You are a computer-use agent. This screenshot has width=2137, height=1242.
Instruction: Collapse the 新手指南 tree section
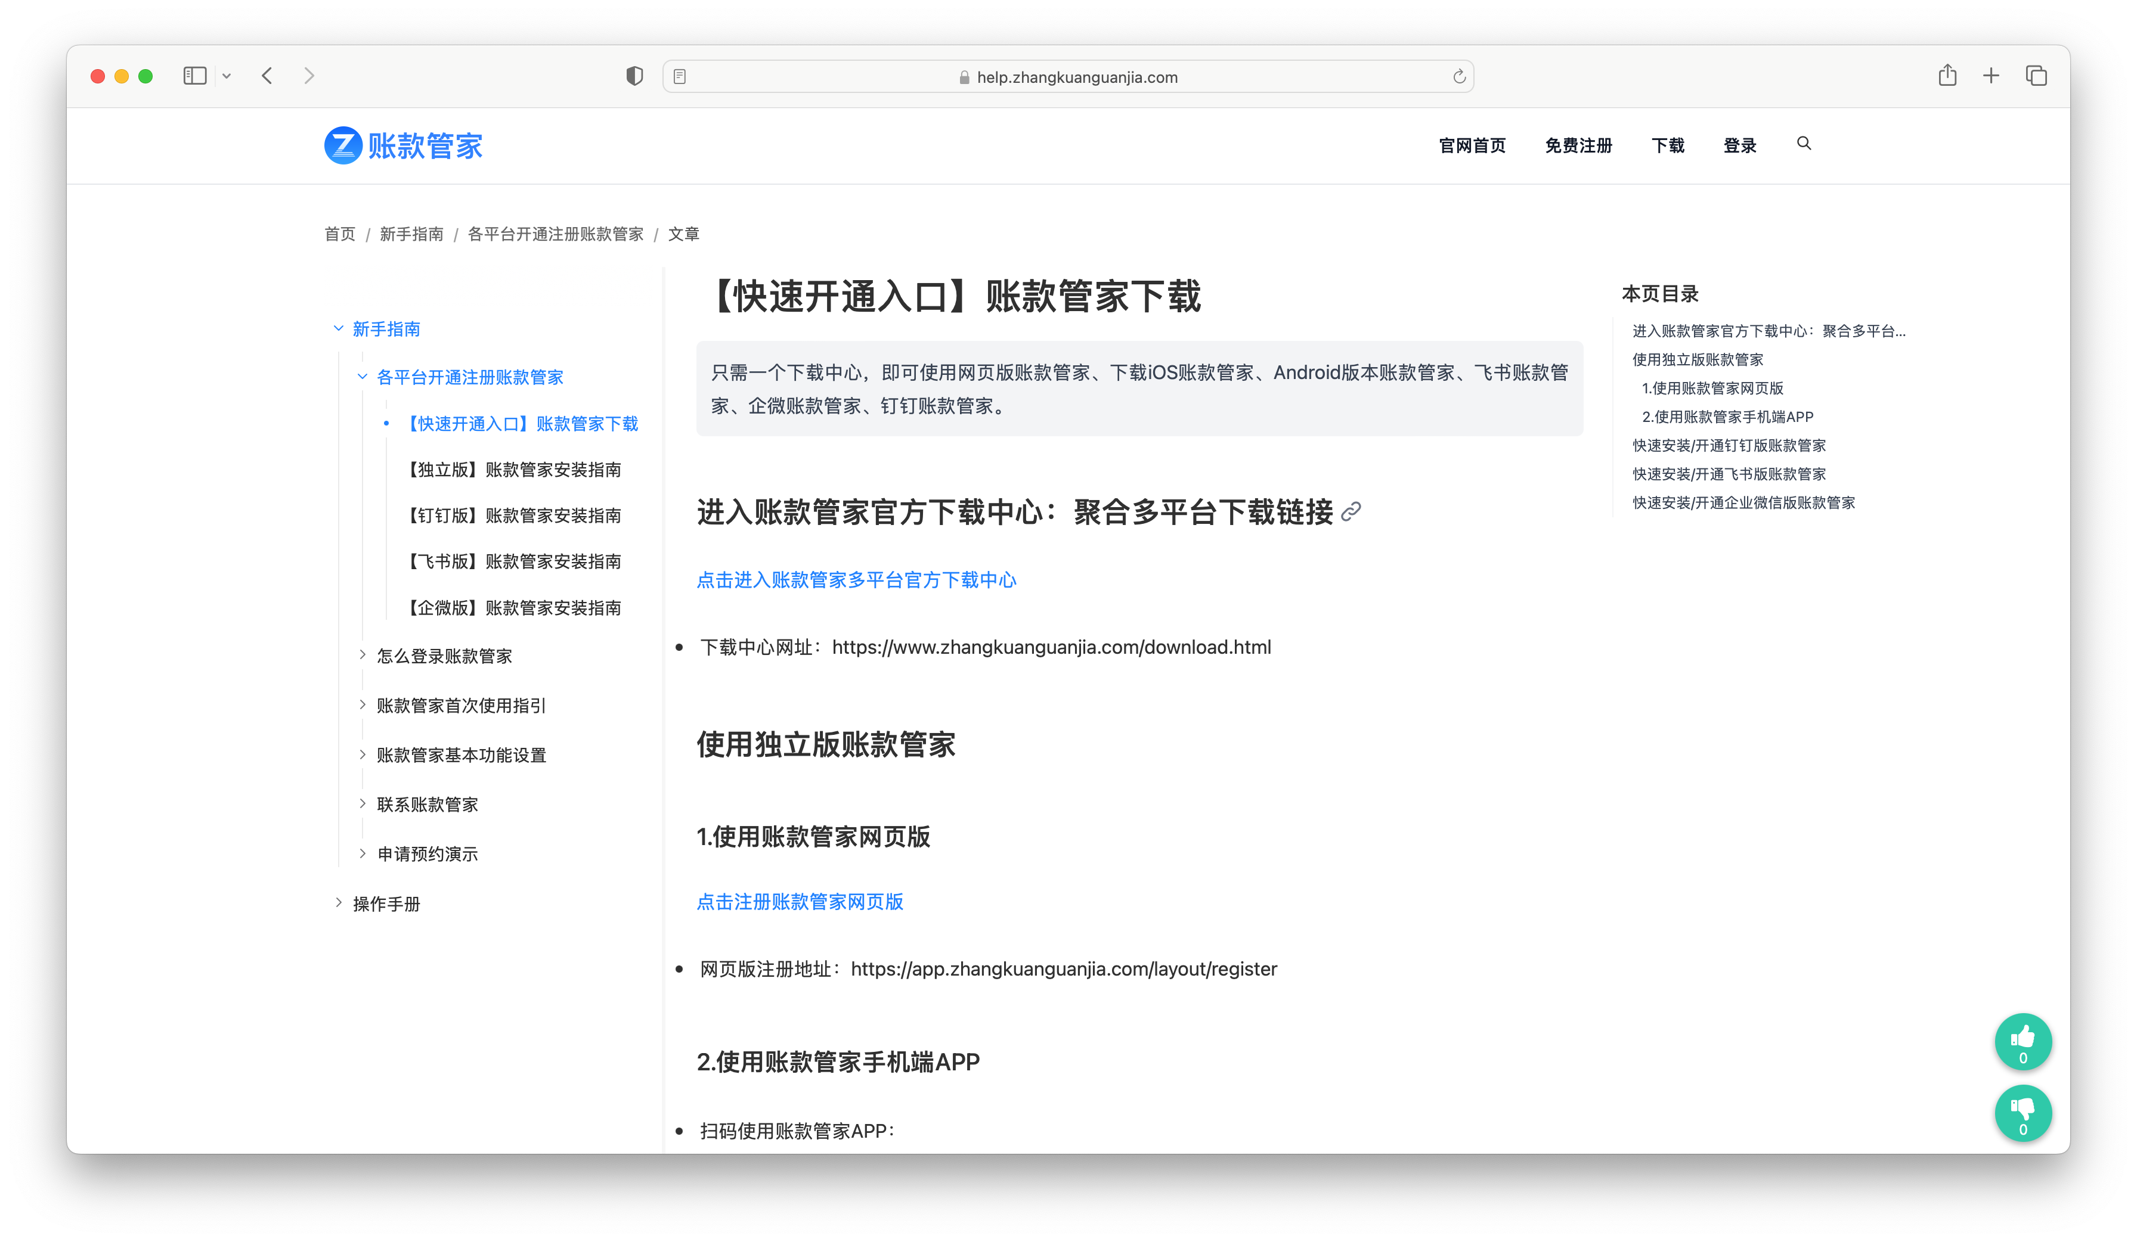pyautogui.click(x=338, y=328)
